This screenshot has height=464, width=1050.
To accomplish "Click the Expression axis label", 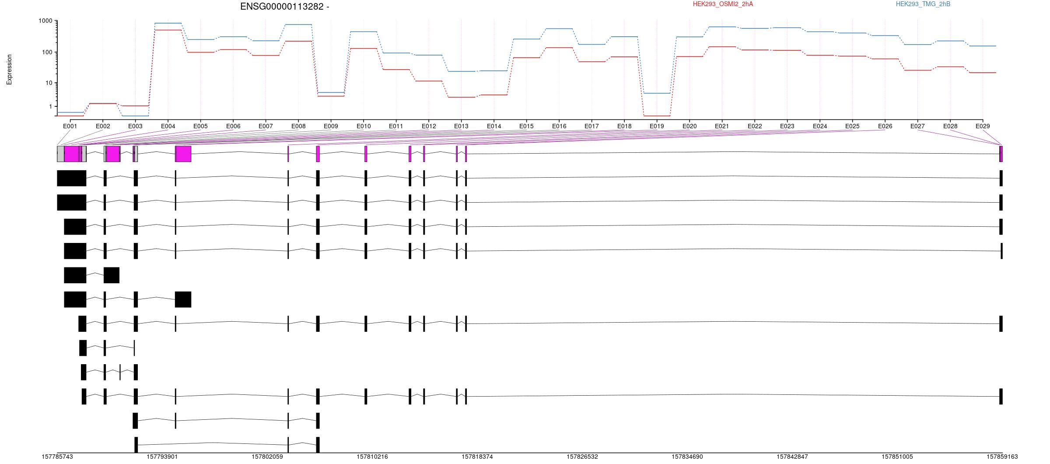I will click(x=9, y=70).
